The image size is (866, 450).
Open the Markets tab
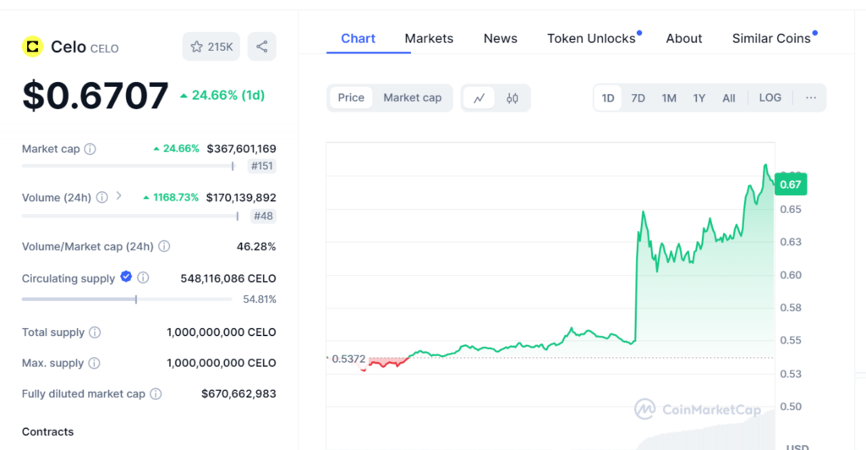429,39
